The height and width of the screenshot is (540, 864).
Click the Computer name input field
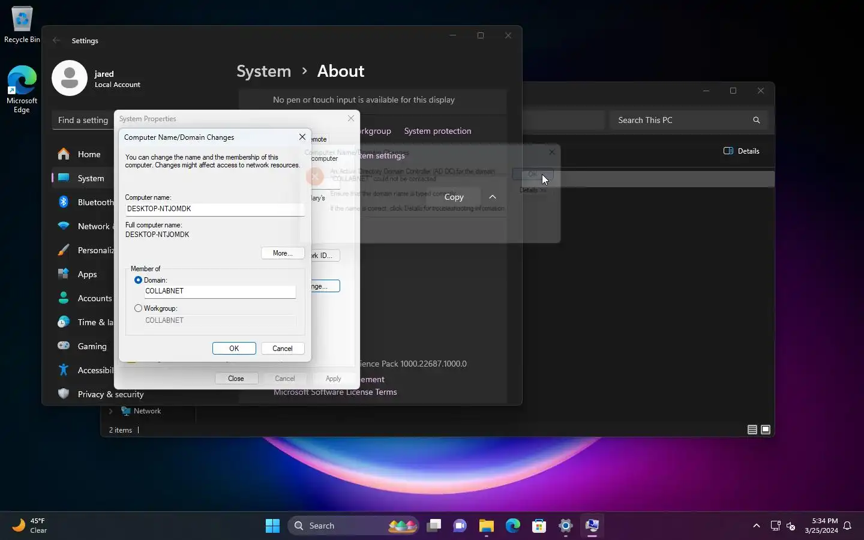(x=215, y=209)
